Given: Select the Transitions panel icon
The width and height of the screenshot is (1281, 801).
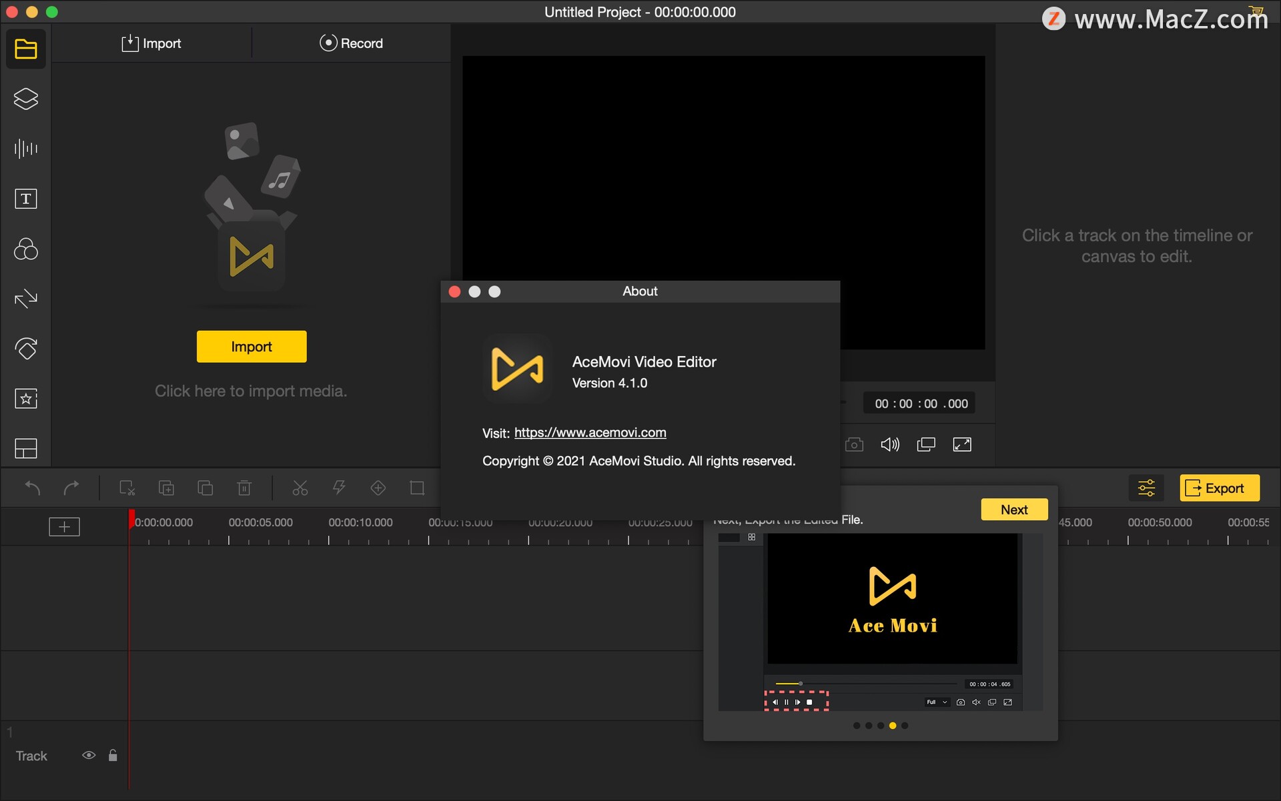Looking at the screenshot, I should pos(25,299).
